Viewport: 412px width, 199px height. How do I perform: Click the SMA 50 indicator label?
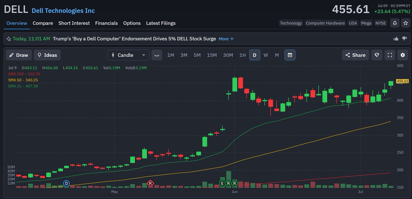[23, 80]
